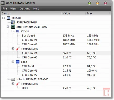Click the 94,0 % max load value
This screenshot has height=100, width=114.
pyautogui.click(x=91, y=75)
